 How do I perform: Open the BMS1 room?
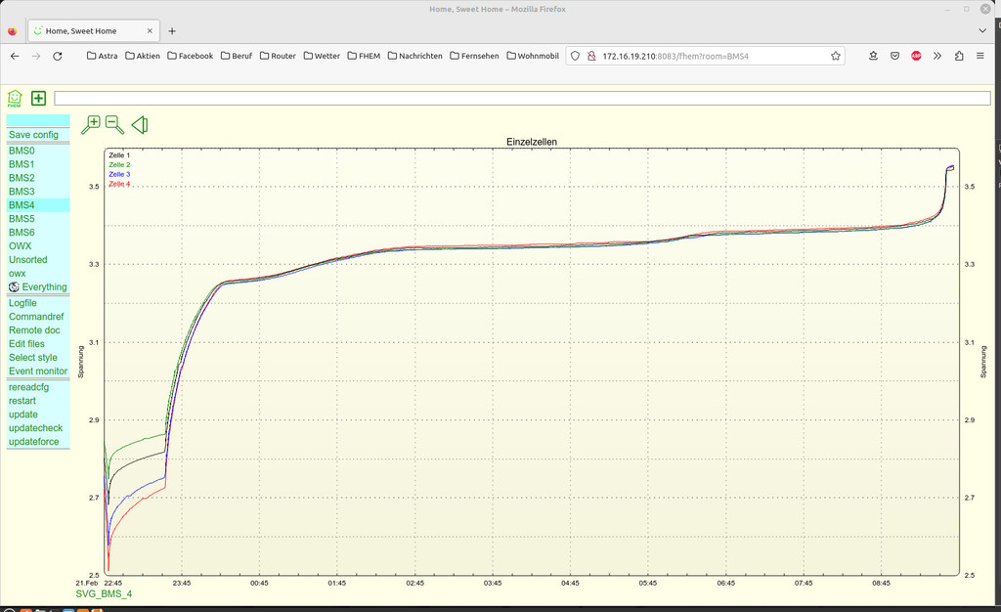coord(22,164)
